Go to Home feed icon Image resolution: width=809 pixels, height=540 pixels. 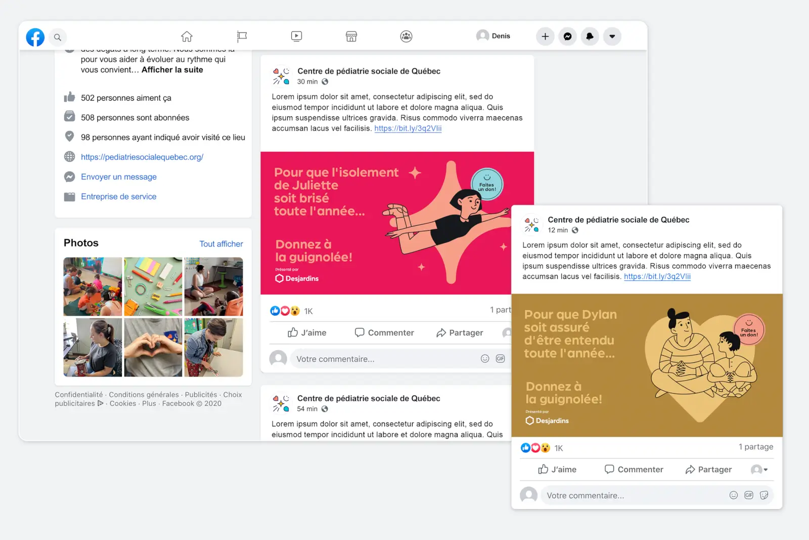[x=187, y=36]
